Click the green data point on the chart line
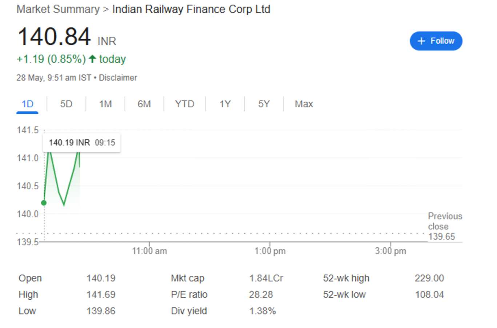 pyautogui.click(x=44, y=203)
